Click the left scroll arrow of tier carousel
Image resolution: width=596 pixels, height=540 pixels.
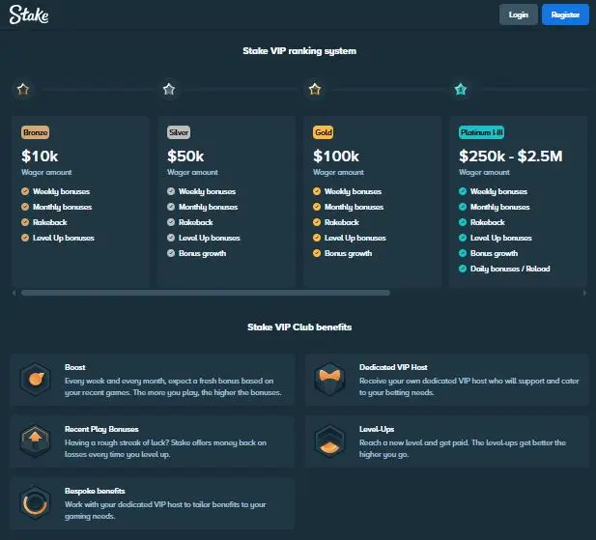point(14,293)
